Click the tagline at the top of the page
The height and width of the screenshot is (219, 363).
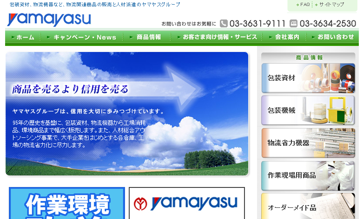95,4
